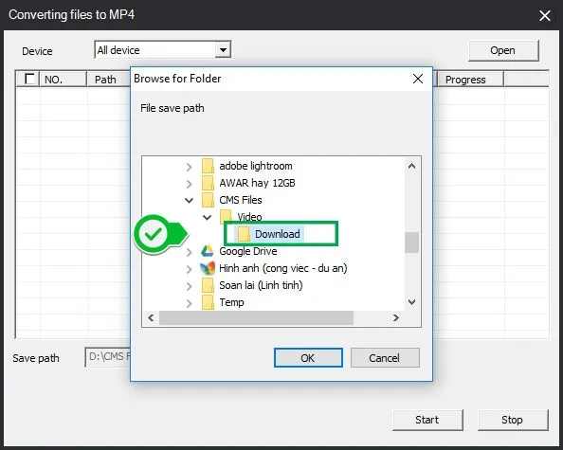Expand the AWAR hay 12GB folder
563x450 pixels.
[189, 184]
